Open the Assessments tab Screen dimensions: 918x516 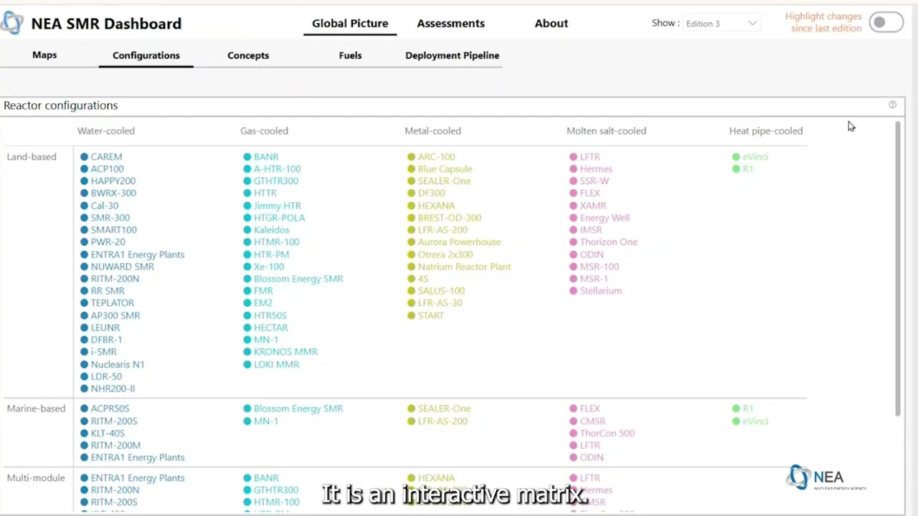[450, 23]
